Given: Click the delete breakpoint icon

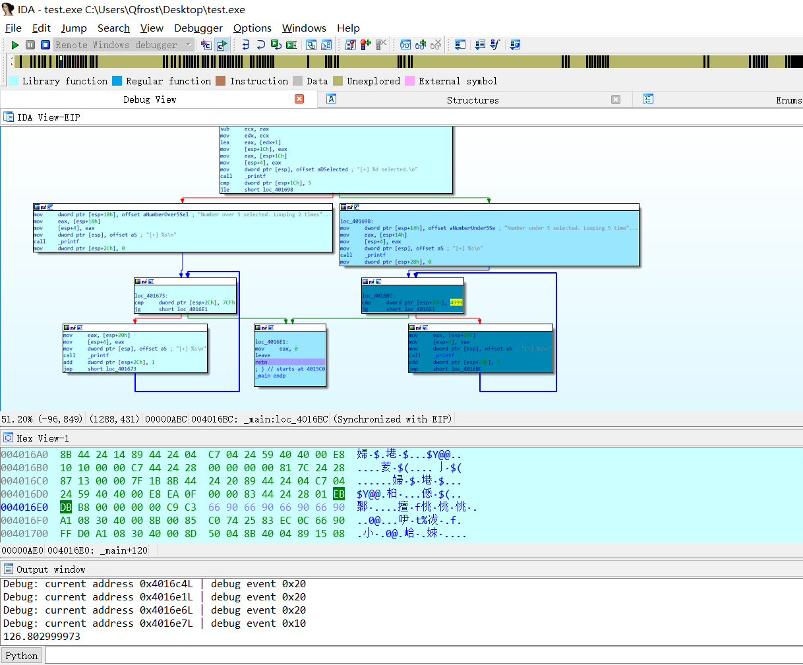Looking at the screenshot, I should click(x=381, y=45).
